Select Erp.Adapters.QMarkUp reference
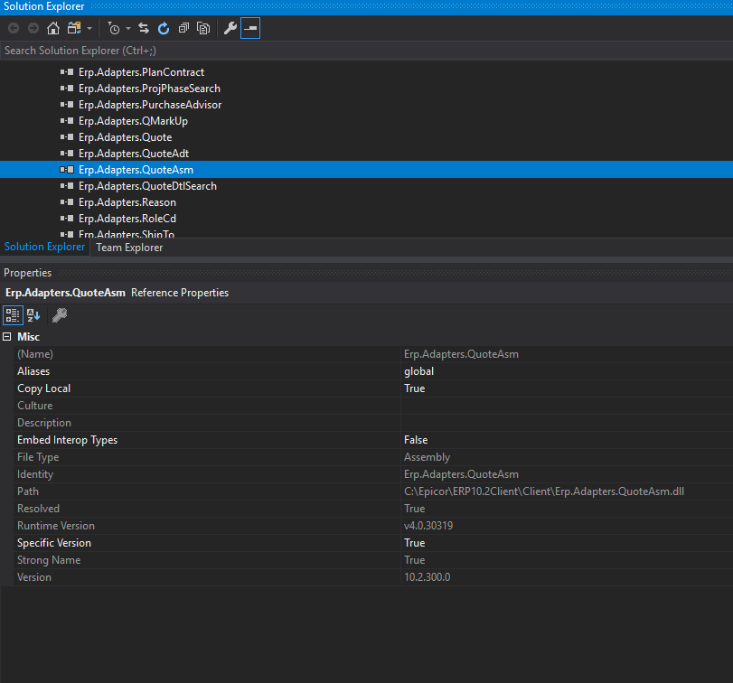 coord(133,121)
